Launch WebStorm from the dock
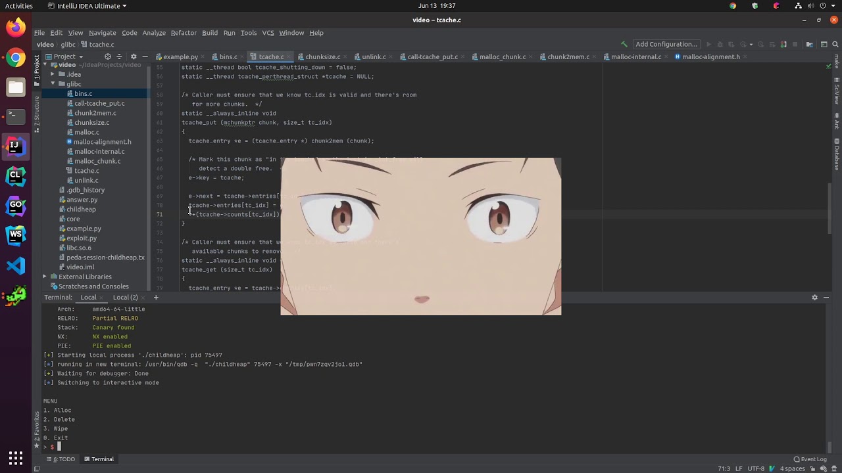Image resolution: width=842 pixels, height=473 pixels. [16, 235]
